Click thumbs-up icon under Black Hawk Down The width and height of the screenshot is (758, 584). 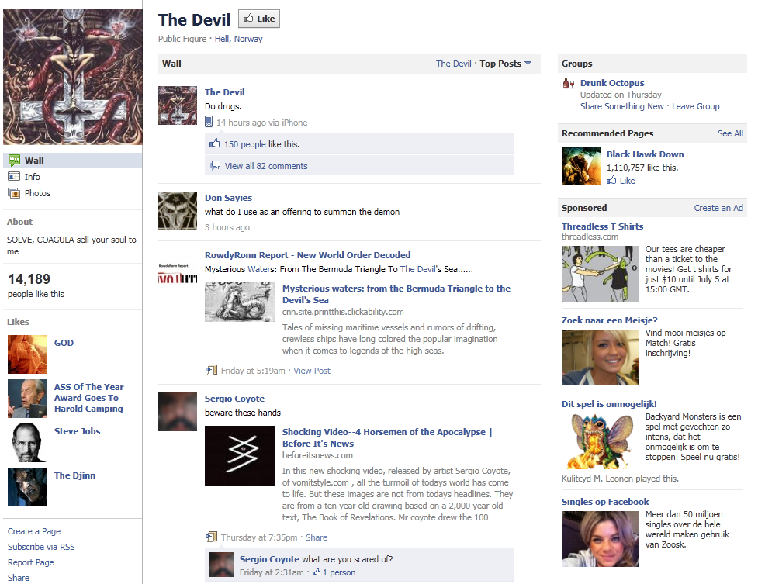[611, 181]
